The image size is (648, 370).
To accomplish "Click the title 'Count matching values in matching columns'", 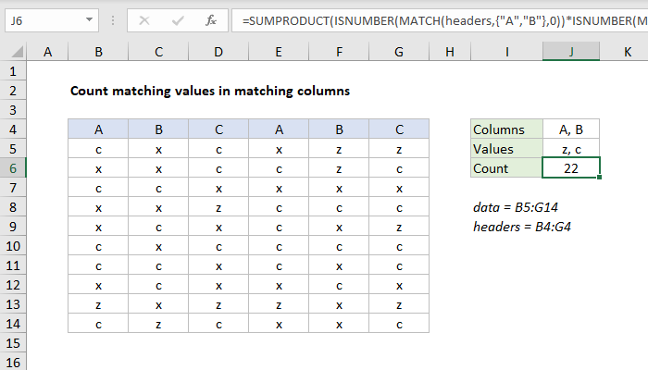I will (x=209, y=92).
